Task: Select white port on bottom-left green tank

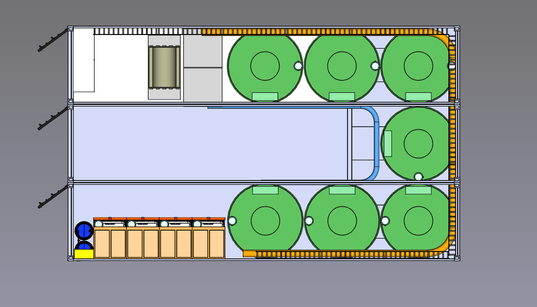Action: [232, 220]
